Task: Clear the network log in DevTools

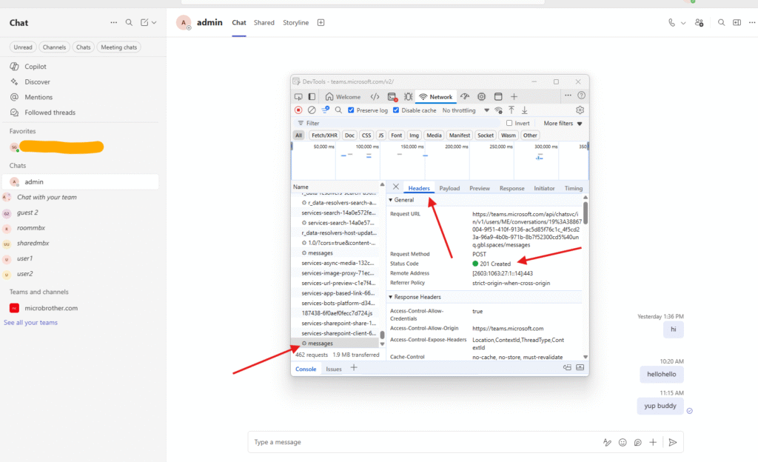Action: [312, 110]
